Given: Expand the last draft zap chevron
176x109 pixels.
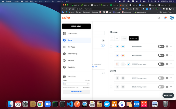Looking at the screenshot, I should [x=171, y=87].
